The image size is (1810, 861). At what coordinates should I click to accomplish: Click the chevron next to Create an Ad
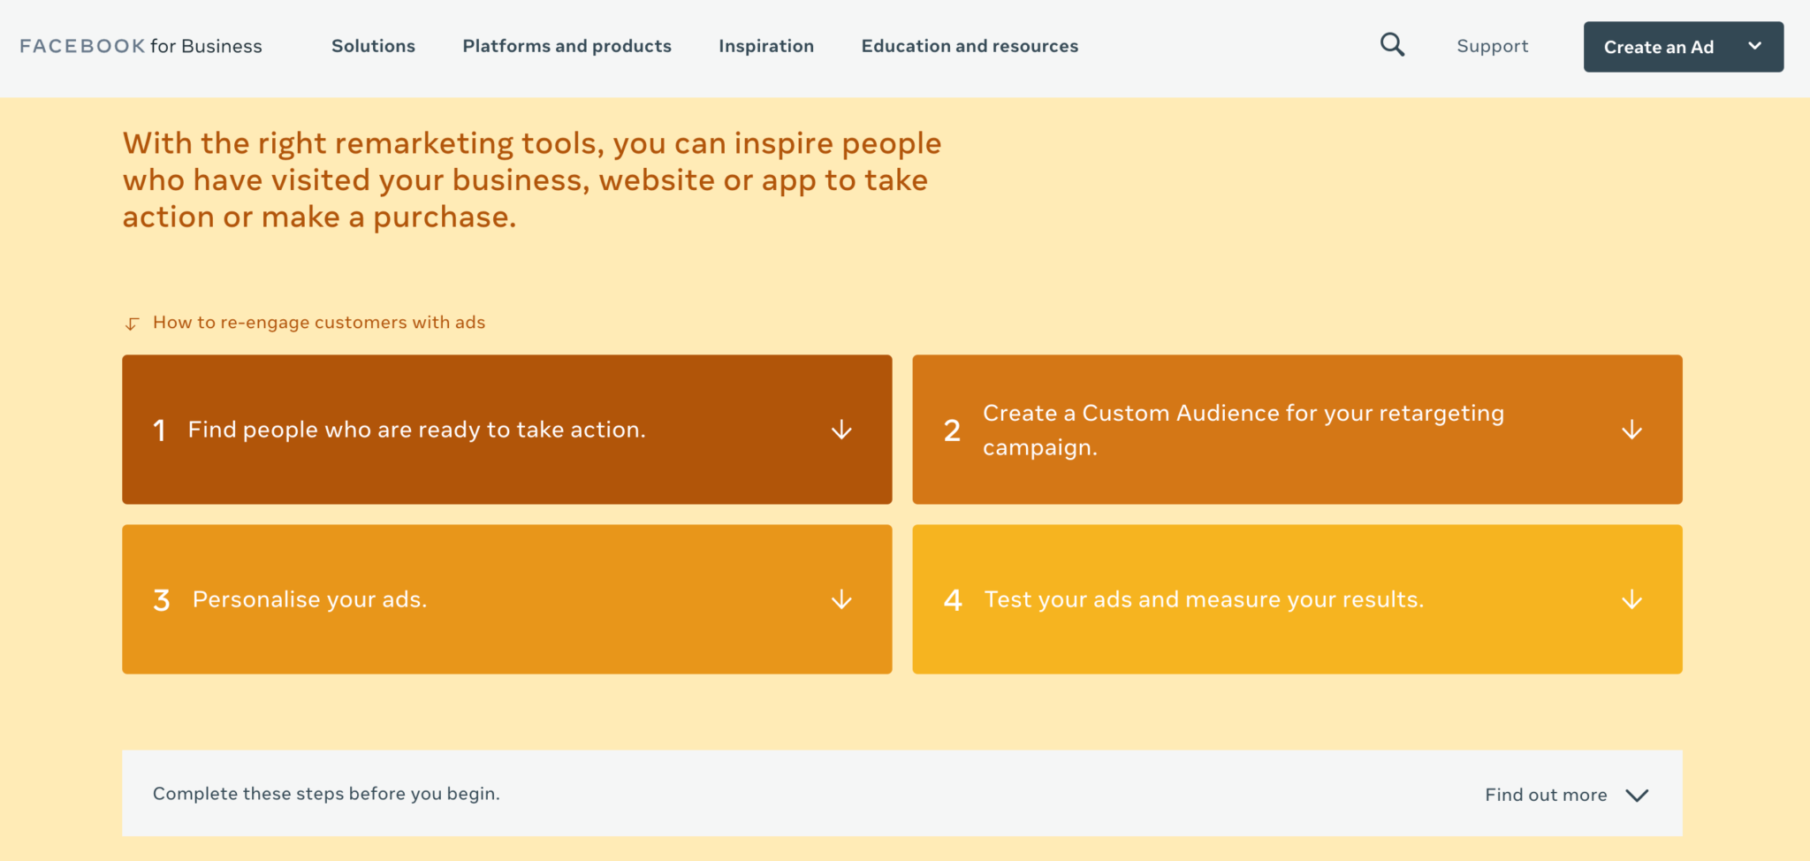[x=1756, y=46]
